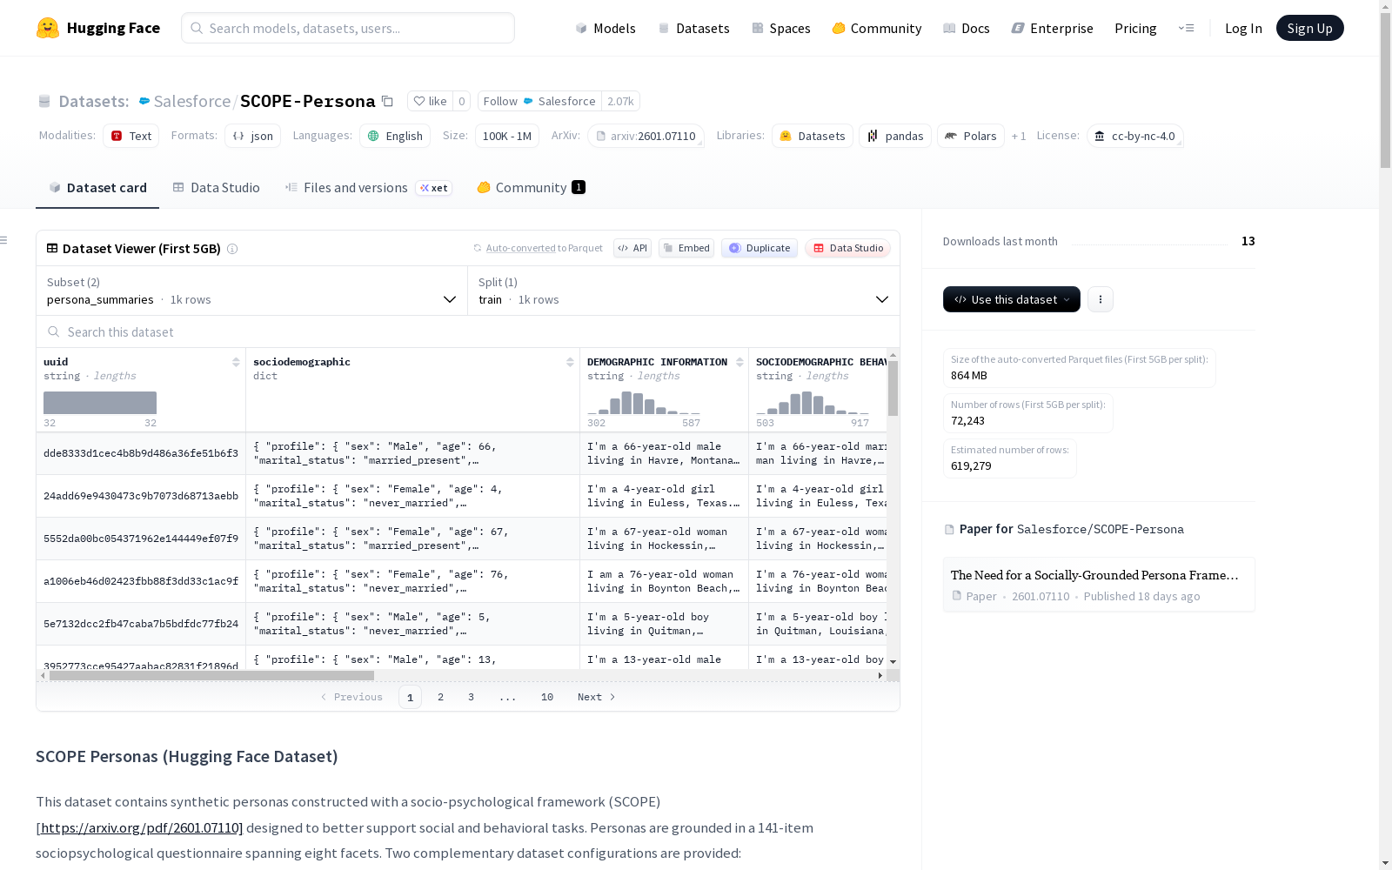Click Log In link
This screenshot has height=870, width=1392.
pyautogui.click(x=1243, y=28)
